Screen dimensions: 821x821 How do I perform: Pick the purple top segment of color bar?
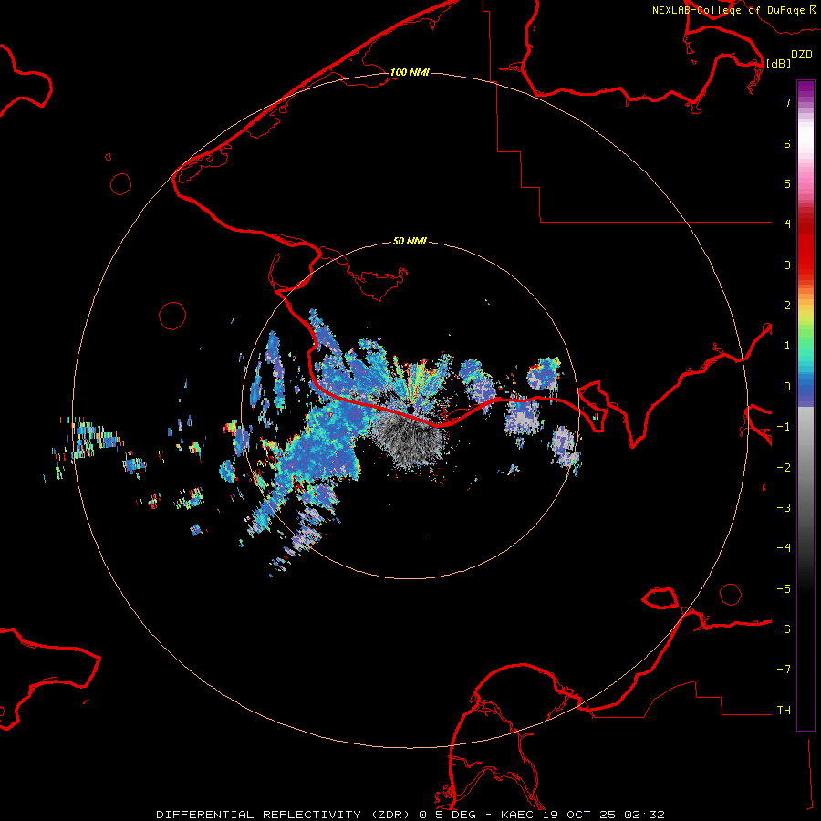(x=805, y=89)
